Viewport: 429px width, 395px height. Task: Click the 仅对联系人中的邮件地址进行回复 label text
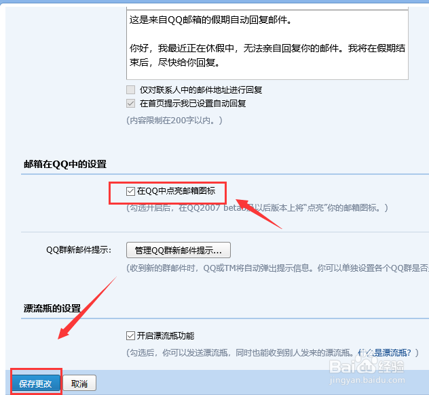point(201,89)
